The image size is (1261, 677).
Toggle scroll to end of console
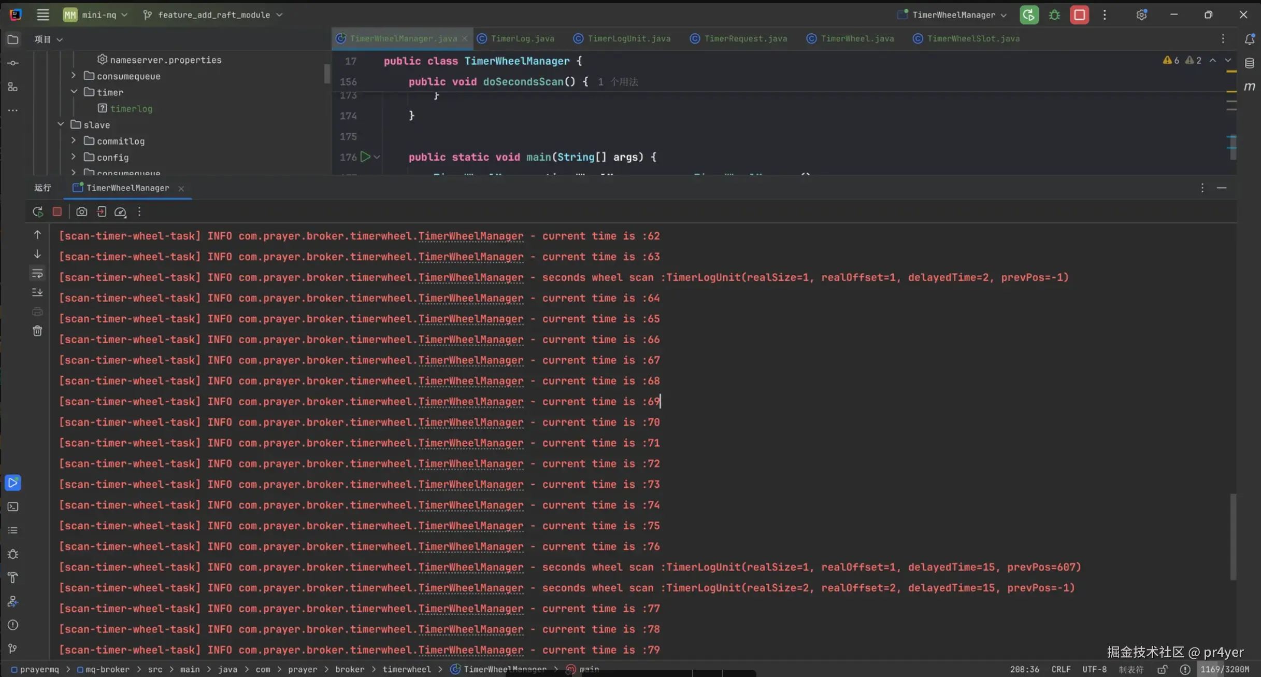[37, 292]
